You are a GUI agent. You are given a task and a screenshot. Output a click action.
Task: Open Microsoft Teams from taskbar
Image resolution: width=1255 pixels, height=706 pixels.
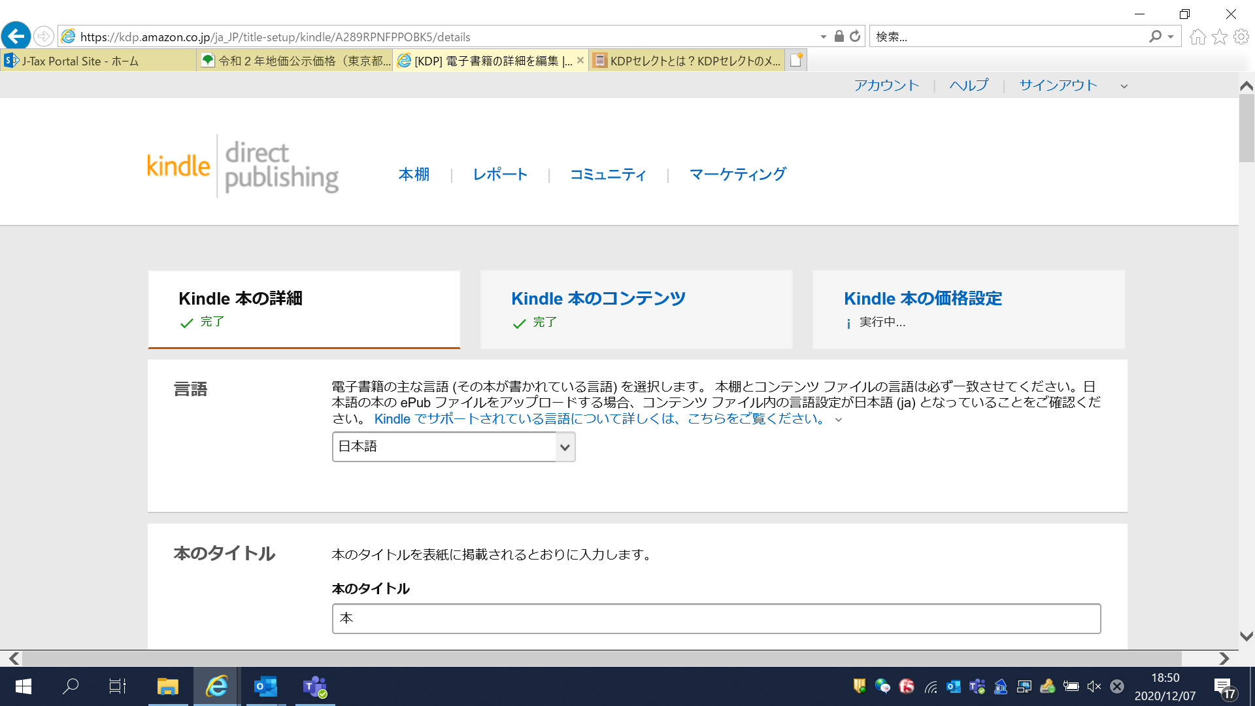coord(315,686)
